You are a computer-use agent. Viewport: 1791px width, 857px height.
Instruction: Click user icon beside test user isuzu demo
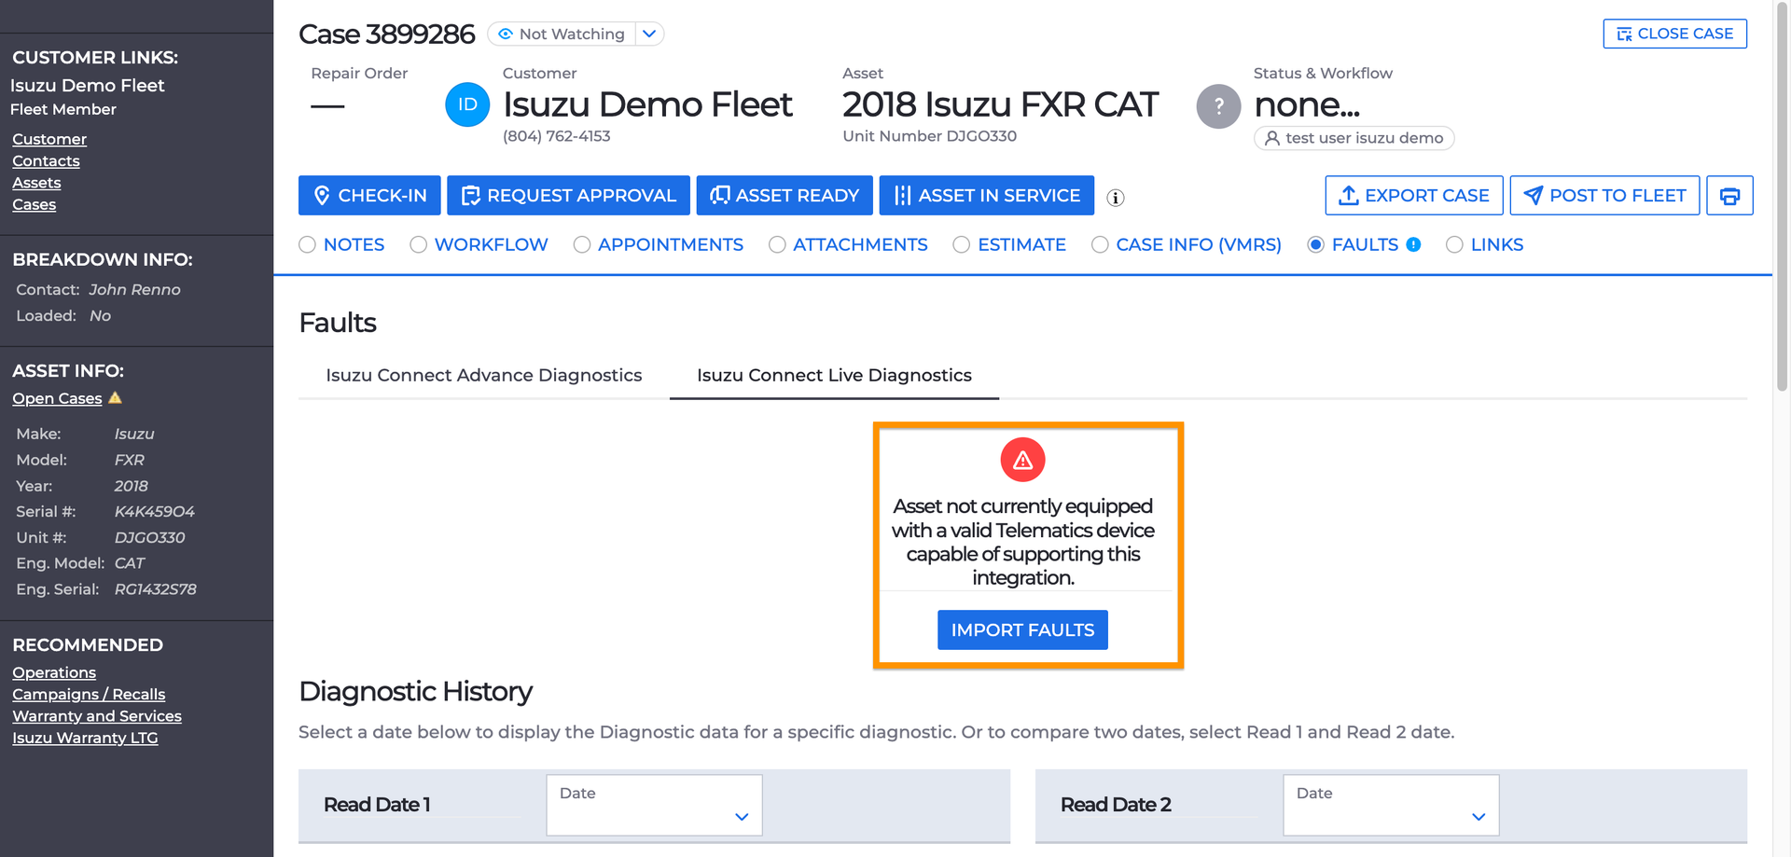pos(1271,138)
